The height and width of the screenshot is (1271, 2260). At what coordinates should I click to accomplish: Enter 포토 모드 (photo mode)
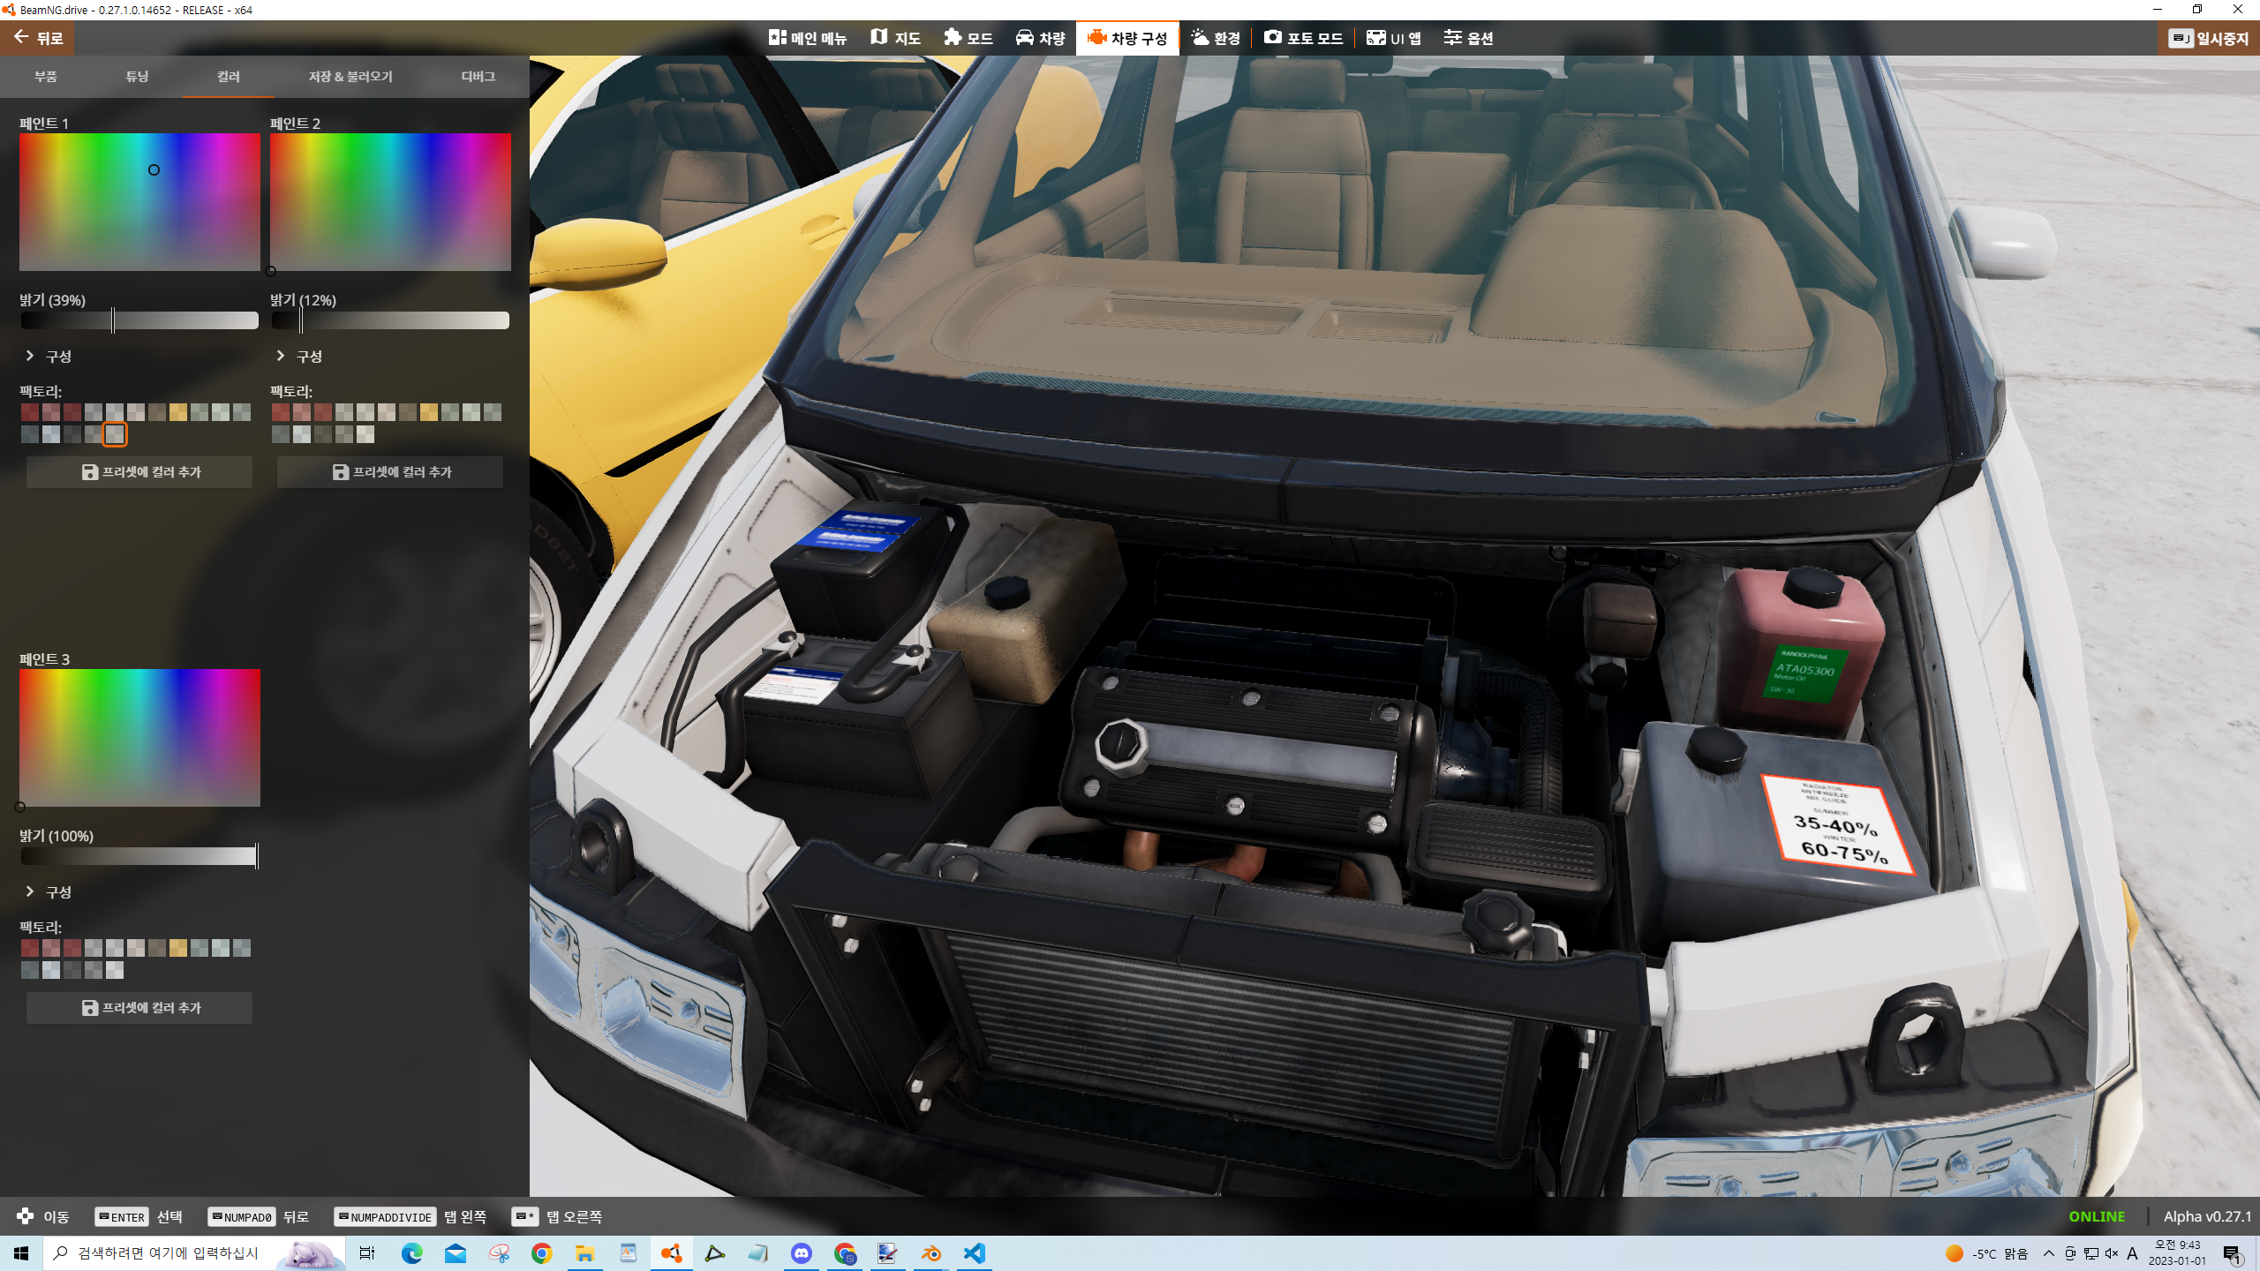click(1303, 38)
